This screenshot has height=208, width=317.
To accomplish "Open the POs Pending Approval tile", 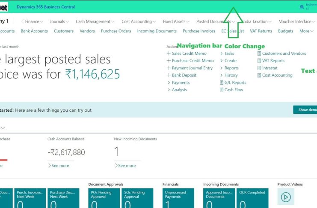I will click(104, 198).
